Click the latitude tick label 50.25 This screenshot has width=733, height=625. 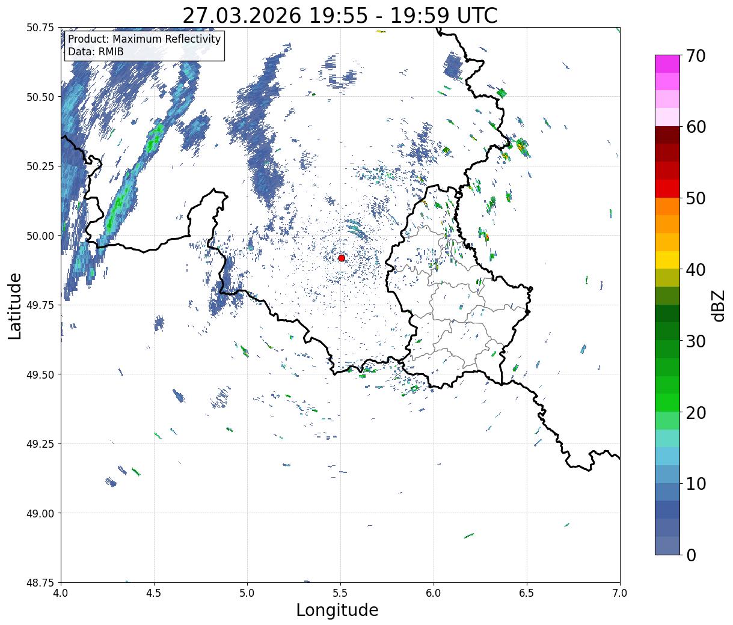(40, 166)
